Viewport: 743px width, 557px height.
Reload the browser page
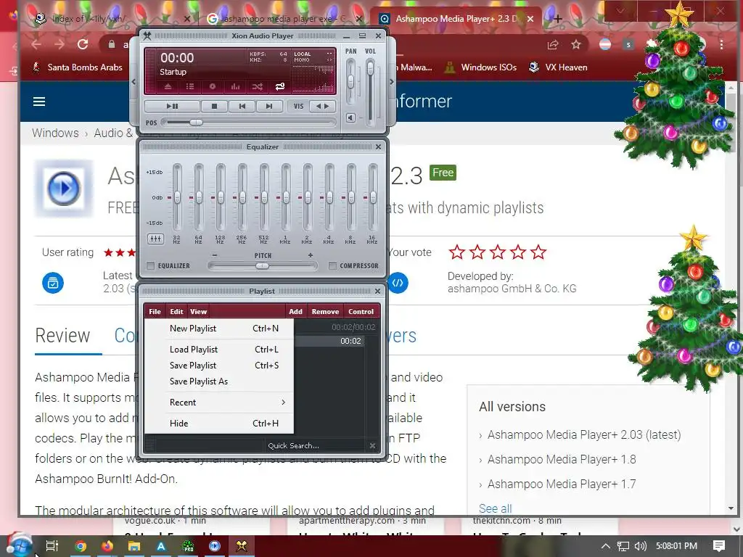click(83, 44)
